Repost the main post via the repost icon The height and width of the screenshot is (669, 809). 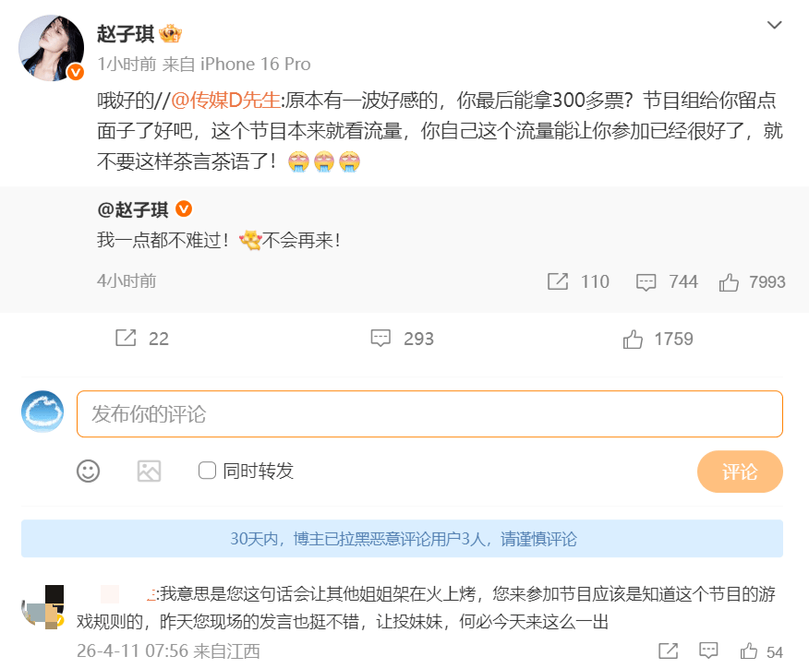pyautogui.click(x=126, y=339)
